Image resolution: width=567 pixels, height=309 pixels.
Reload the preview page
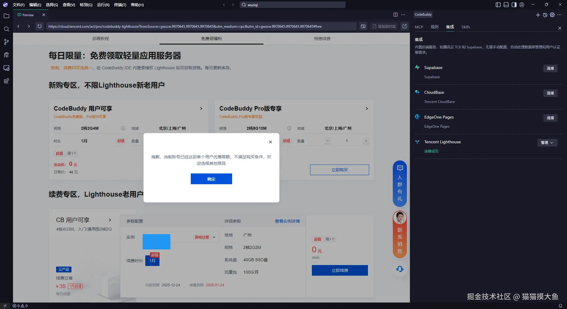(39, 26)
